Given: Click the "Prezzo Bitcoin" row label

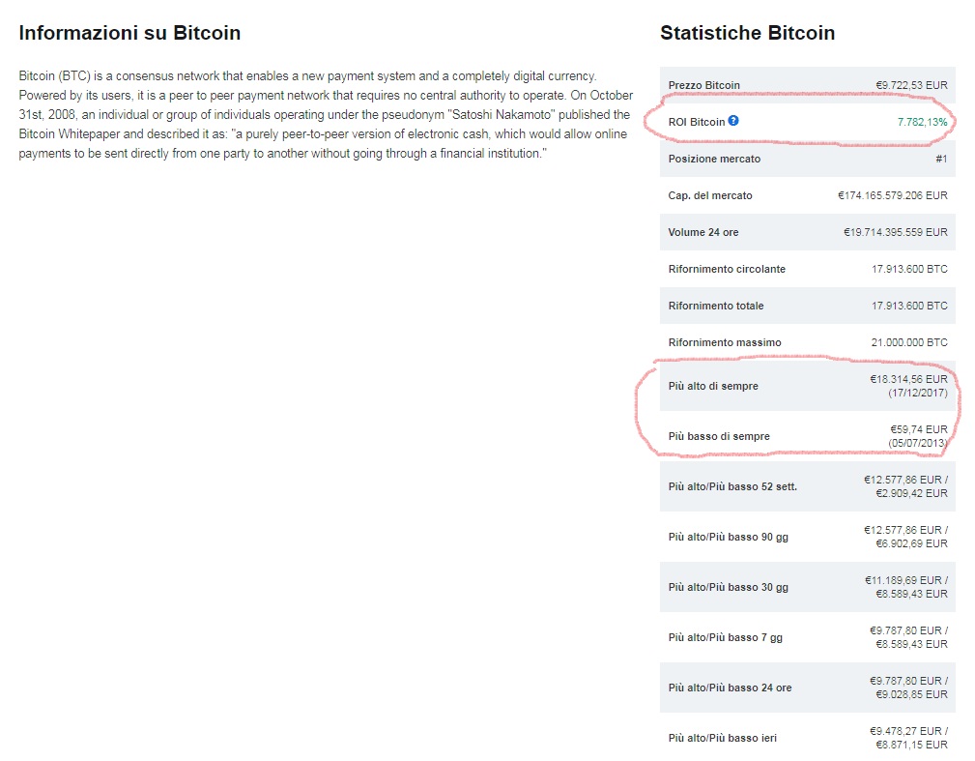Looking at the screenshot, I should [703, 85].
